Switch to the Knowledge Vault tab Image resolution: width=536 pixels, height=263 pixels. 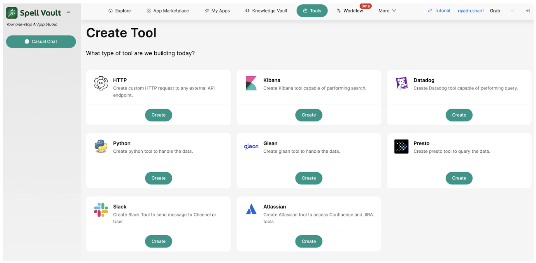pyautogui.click(x=266, y=11)
